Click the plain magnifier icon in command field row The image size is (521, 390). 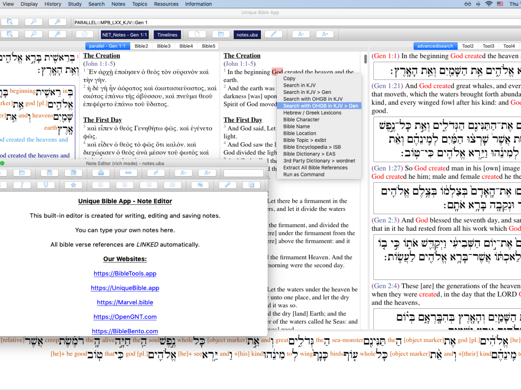tap(34, 22)
